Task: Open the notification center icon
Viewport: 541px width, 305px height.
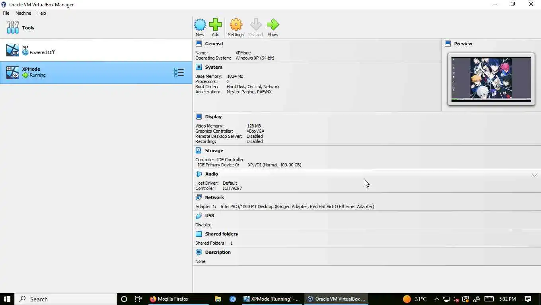Action: [x=528, y=299]
